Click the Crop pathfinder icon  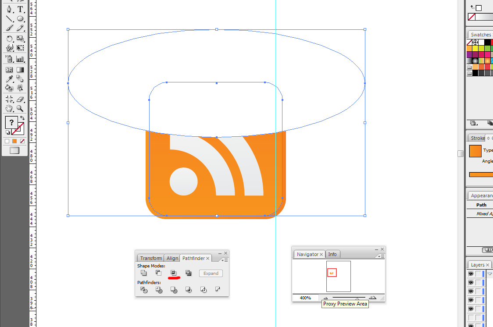(x=189, y=290)
